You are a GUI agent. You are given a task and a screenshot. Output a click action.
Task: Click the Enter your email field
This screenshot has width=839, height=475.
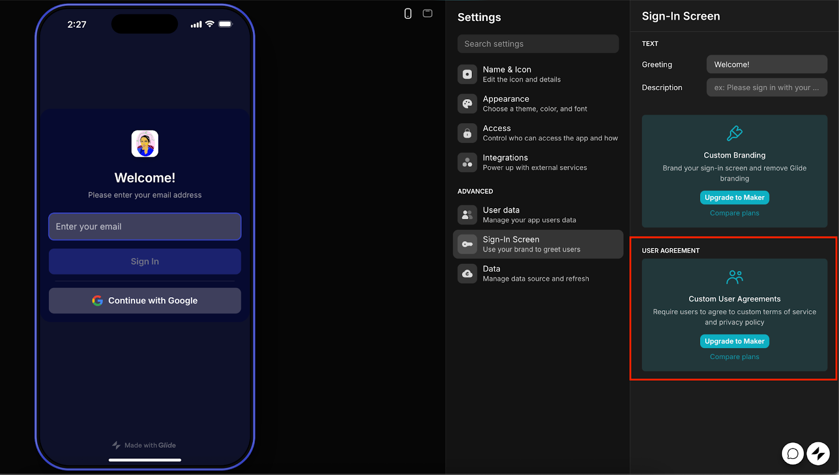click(x=145, y=226)
